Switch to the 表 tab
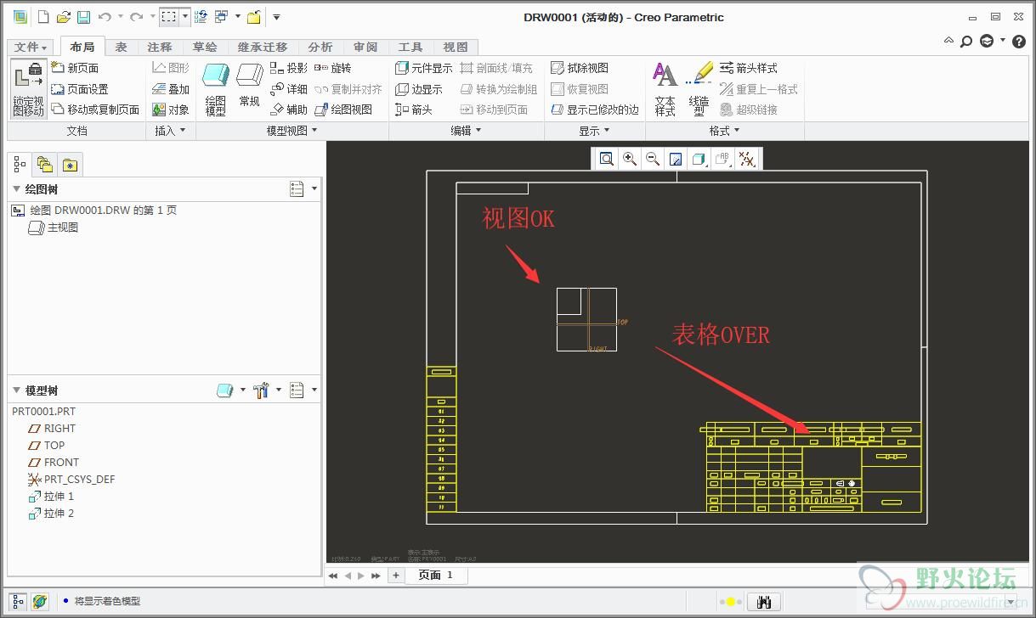 (122, 48)
